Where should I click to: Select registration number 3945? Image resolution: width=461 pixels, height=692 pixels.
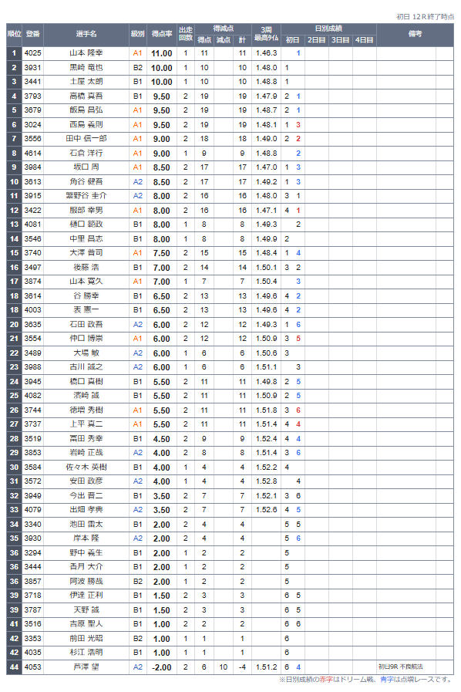pos(32,381)
